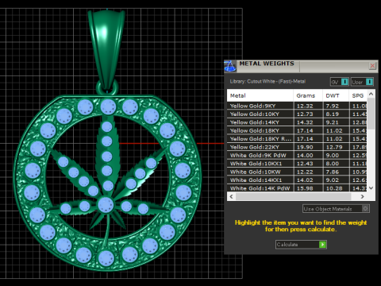Select Yellow Gold:22KY row

(x=297, y=147)
